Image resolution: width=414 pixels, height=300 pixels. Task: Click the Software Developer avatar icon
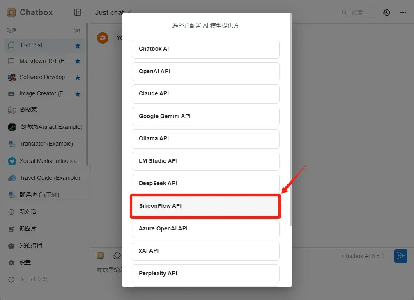click(12, 77)
